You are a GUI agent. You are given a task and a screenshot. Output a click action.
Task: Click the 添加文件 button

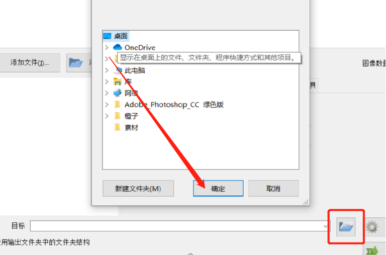[30, 63]
